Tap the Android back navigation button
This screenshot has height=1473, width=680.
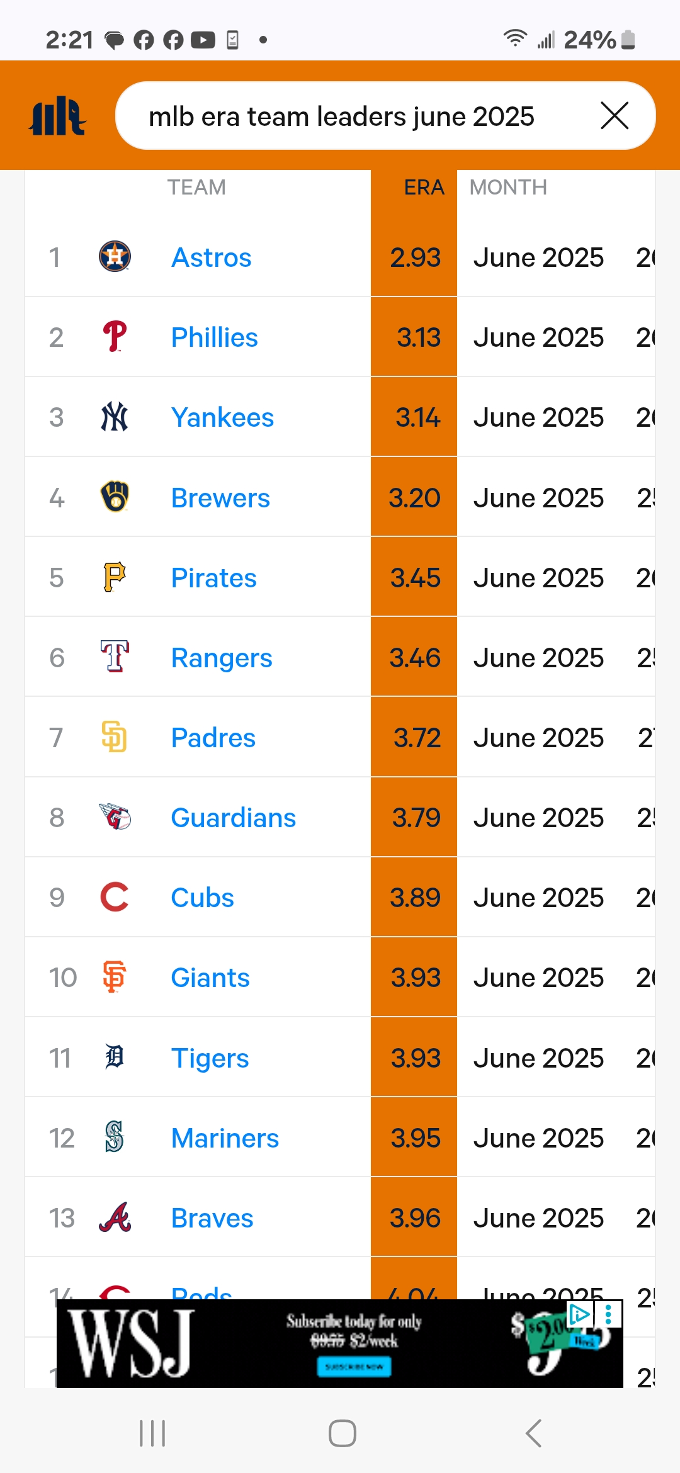point(533,1433)
